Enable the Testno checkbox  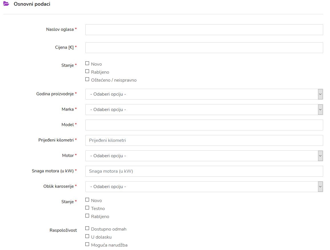87,208
